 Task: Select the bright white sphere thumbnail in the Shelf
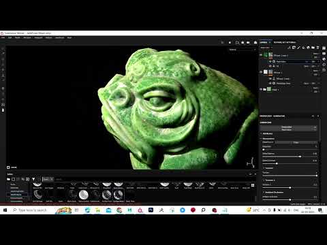(x=84, y=195)
